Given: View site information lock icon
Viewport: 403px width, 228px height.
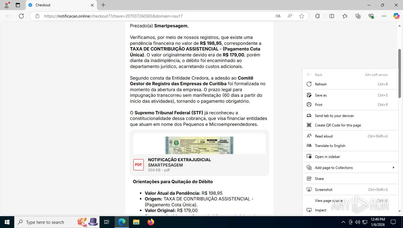Looking at the screenshot, I should 37,16.
